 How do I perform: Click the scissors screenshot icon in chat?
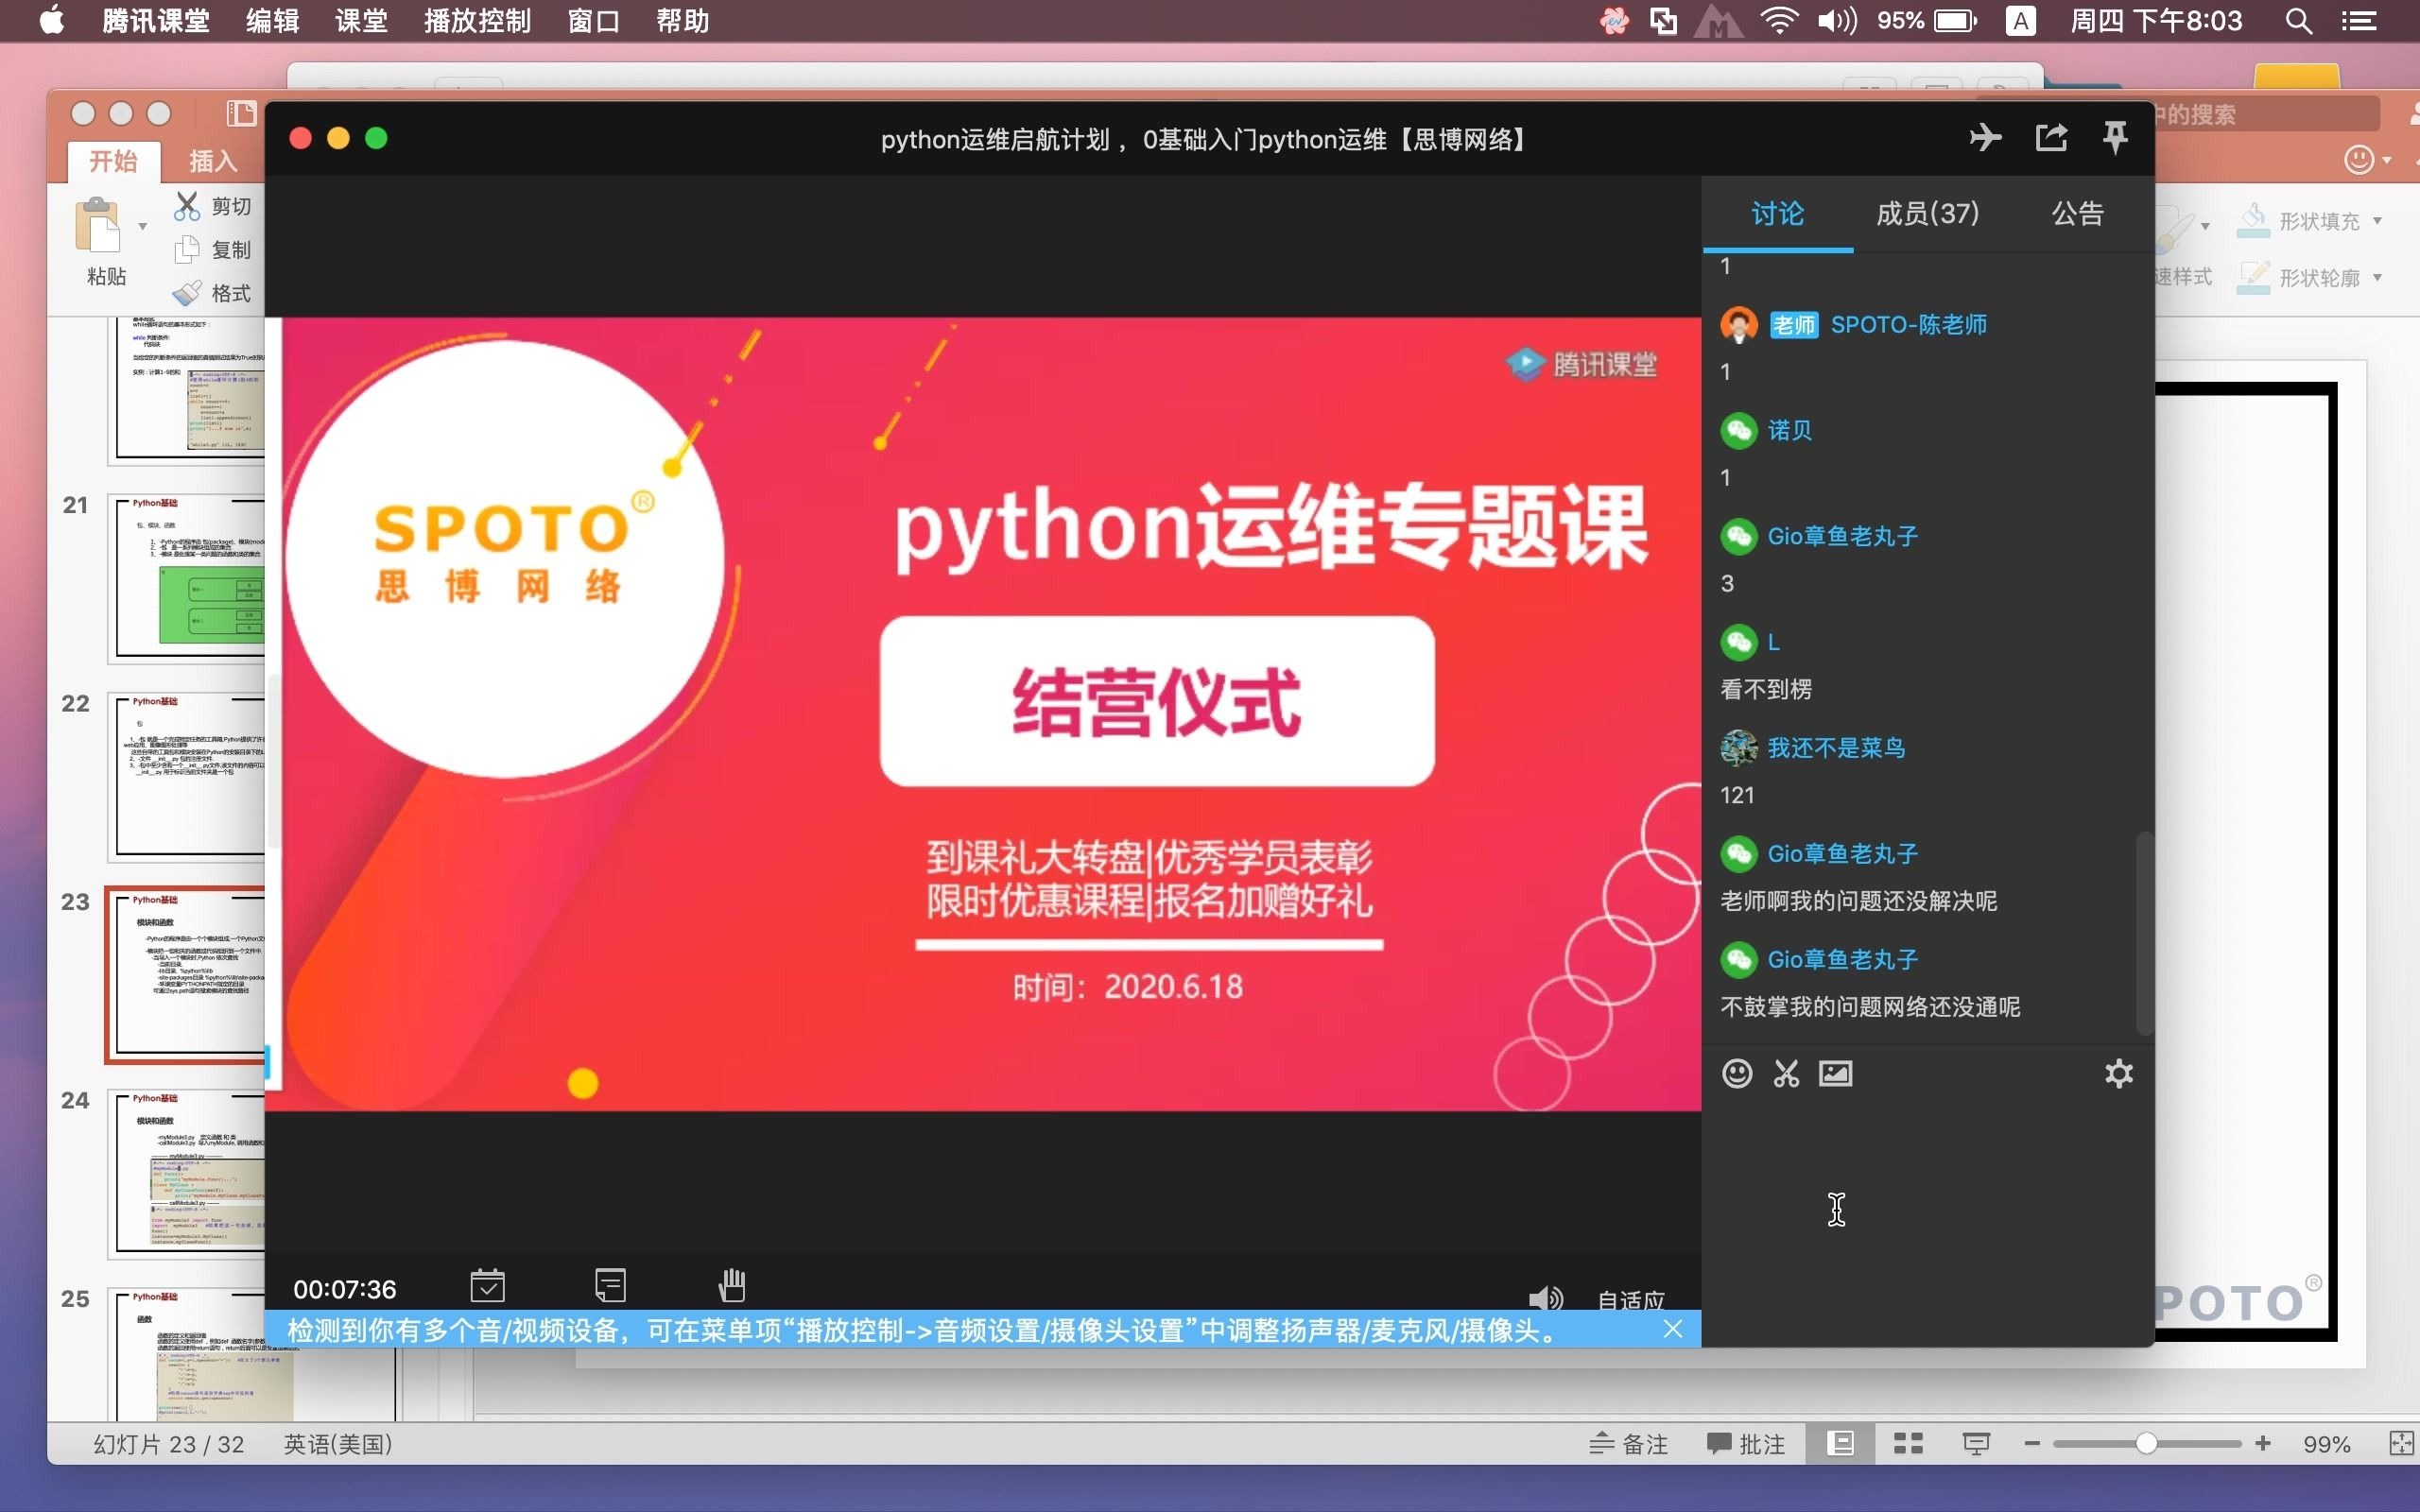[x=1786, y=1073]
